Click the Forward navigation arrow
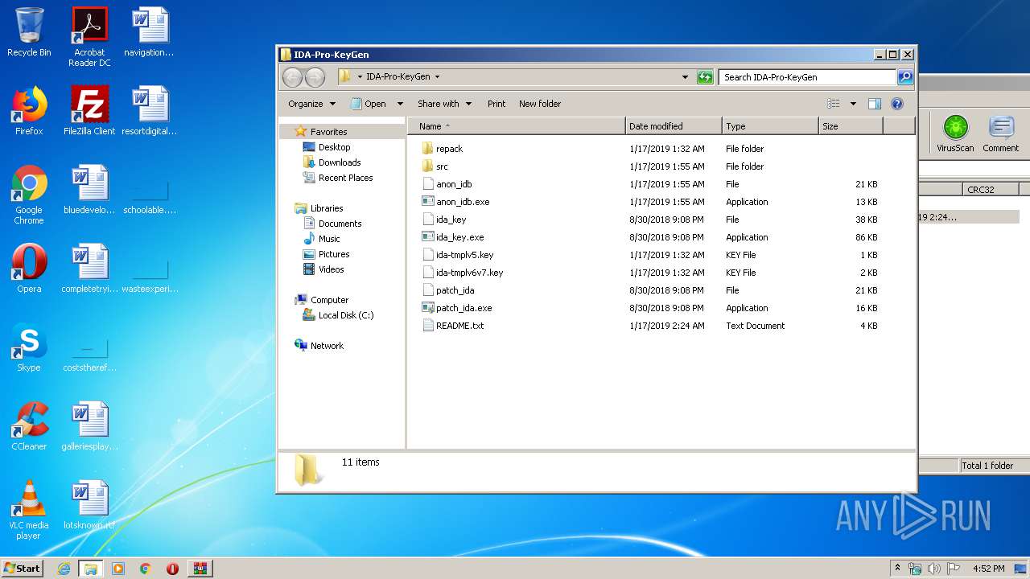The image size is (1030, 579). click(x=315, y=77)
